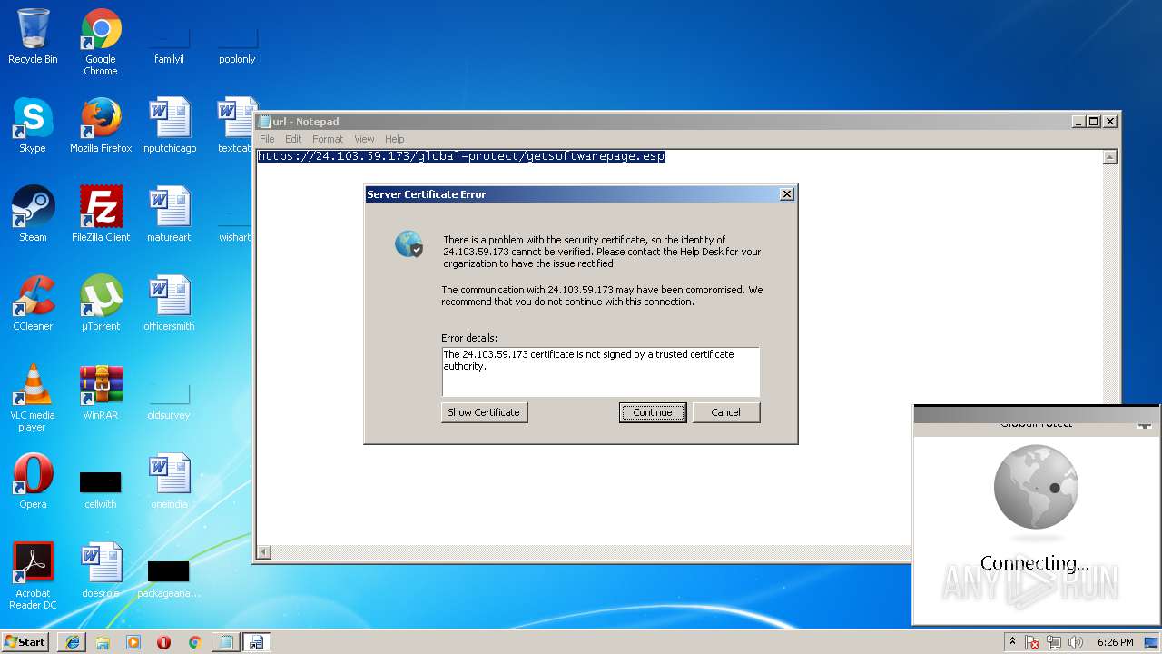This screenshot has height=654, width=1162.
Task: Open the volume speaker tray icon
Action: pos(1076,642)
